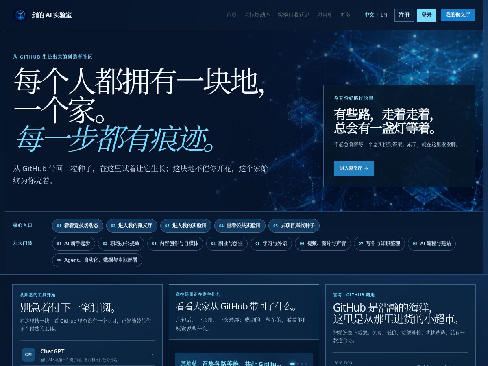Click the 官网 · GITHUB 精选 label

tap(354, 295)
